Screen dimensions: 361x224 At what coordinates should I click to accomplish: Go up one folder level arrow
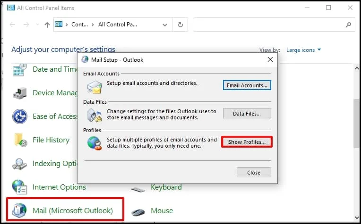pos(47,25)
